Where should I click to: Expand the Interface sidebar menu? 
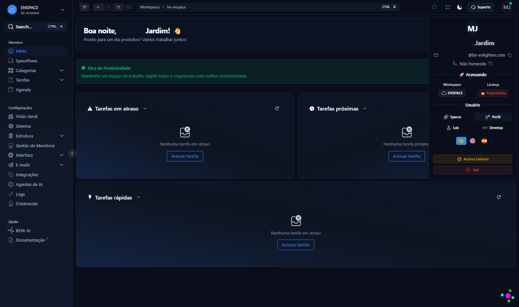pos(62,155)
